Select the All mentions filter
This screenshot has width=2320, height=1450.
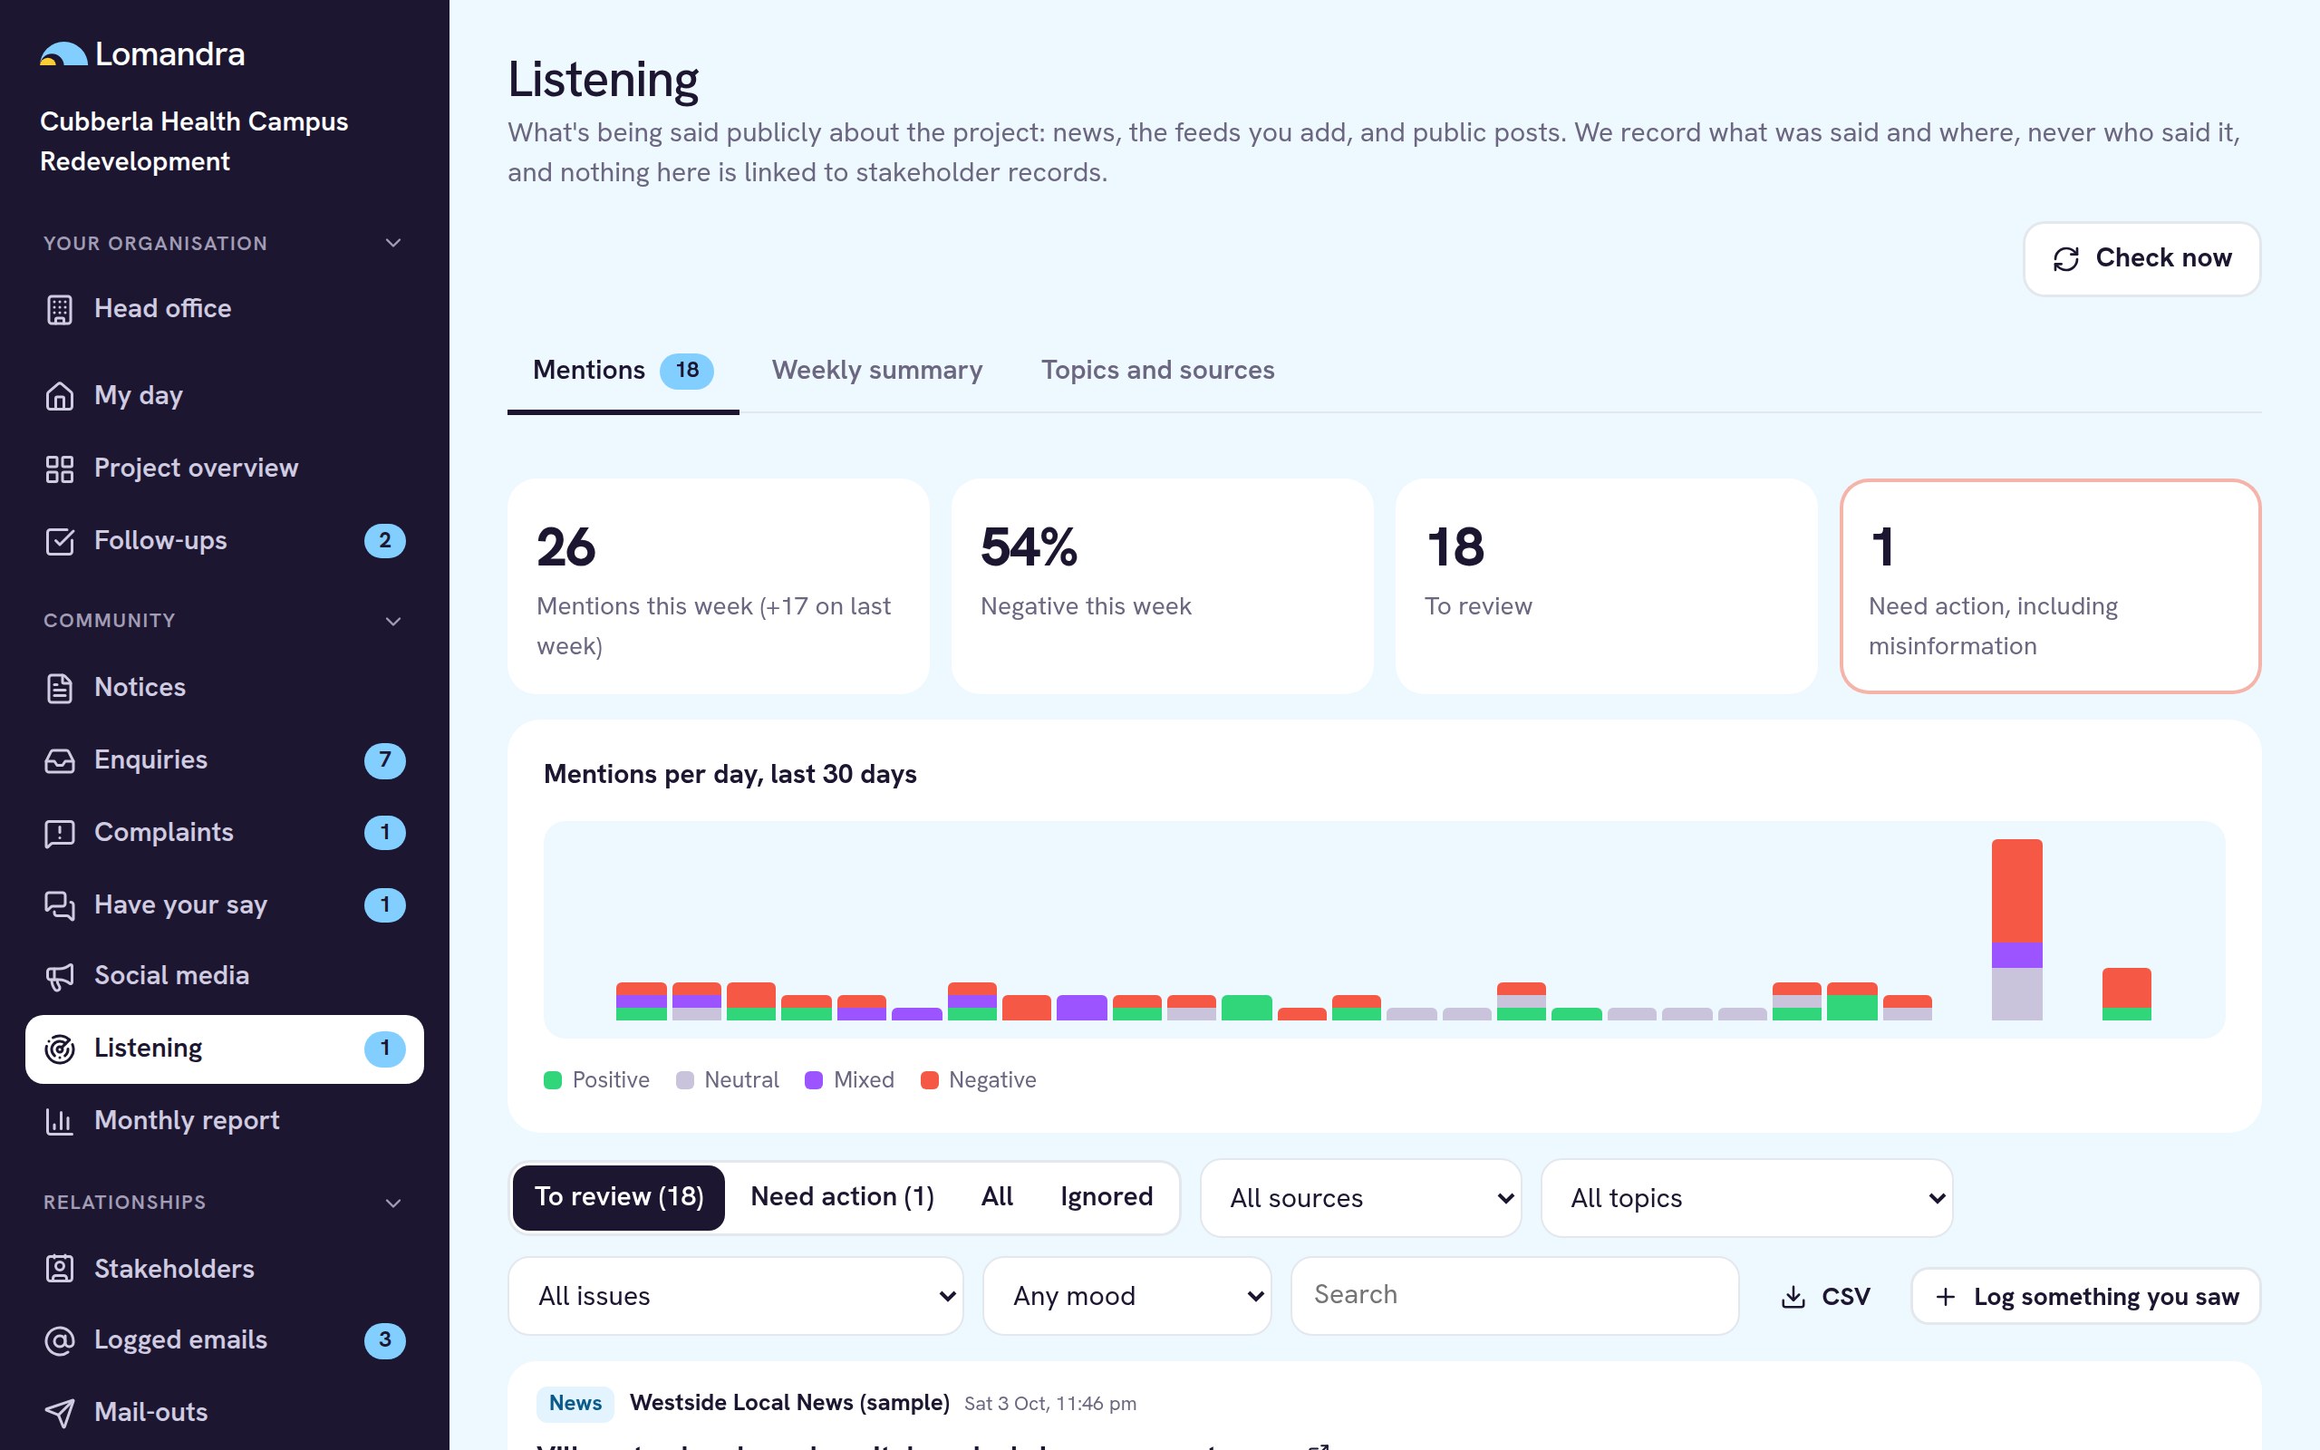pos(996,1197)
